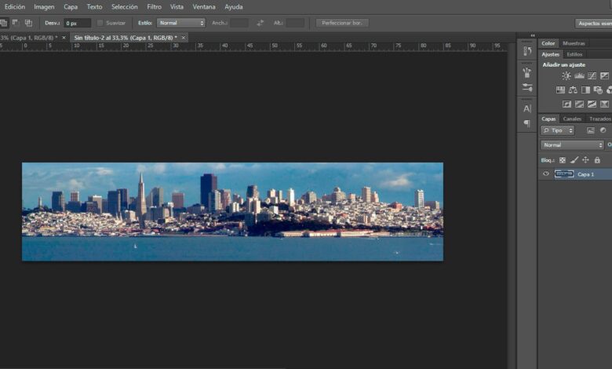Image resolution: width=612 pixels, height=369 pixels.
Task: Click the Desvanecer px input field
Action: click(77, 24)
